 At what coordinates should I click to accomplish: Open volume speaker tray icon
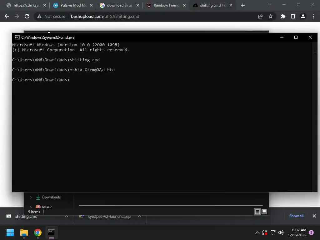(x=281, y=232)
